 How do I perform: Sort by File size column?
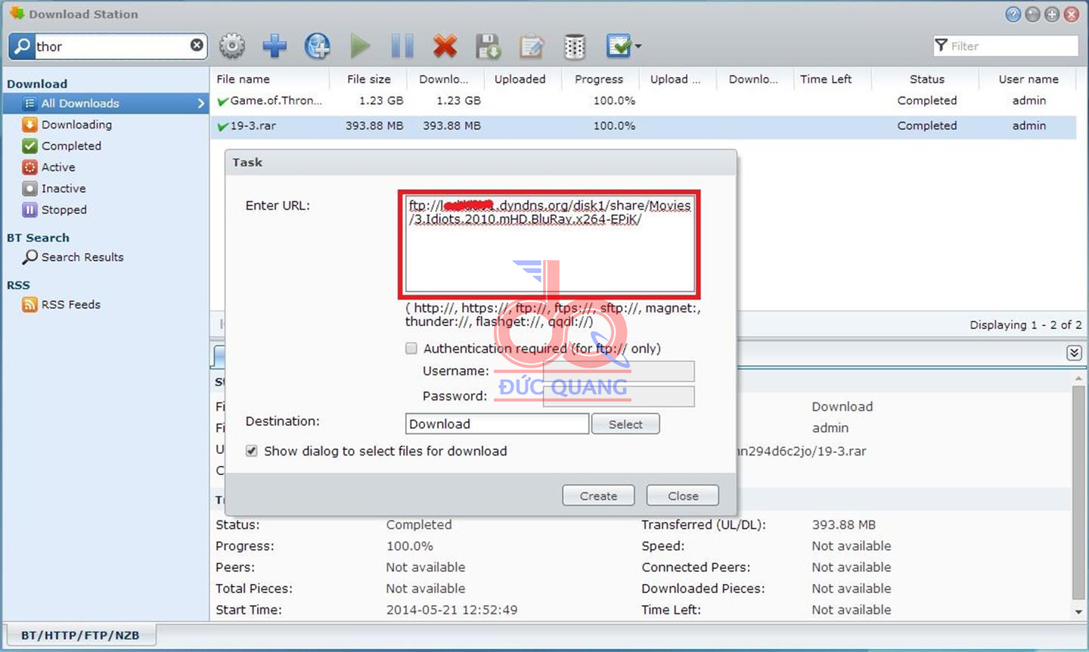coord(368,79)
